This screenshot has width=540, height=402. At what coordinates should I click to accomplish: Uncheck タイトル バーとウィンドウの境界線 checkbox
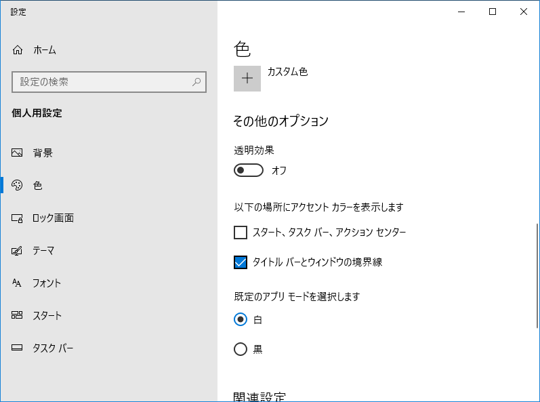coord(241,262)
